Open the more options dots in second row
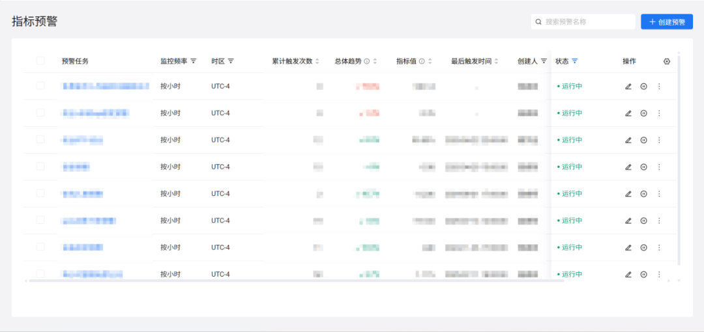This screenshot has width=704, height=332. point(659,113)
